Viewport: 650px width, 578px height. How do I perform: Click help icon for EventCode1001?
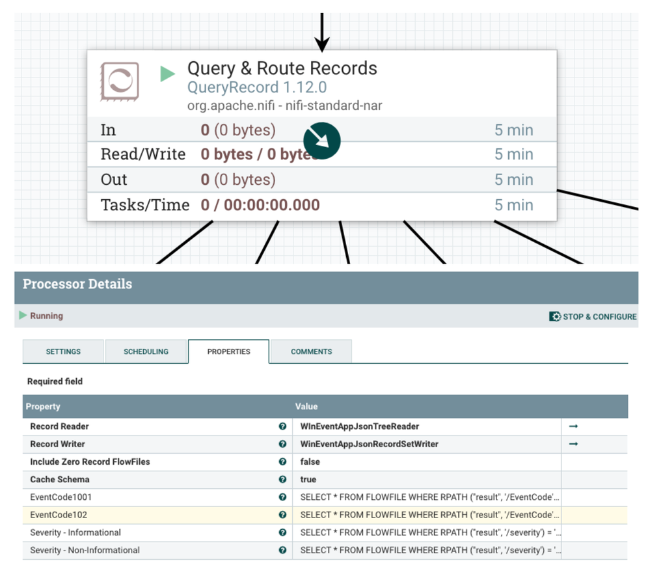[x=282, y=497]
